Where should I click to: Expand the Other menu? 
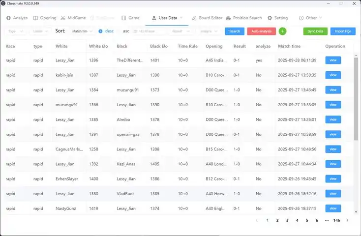311,18
